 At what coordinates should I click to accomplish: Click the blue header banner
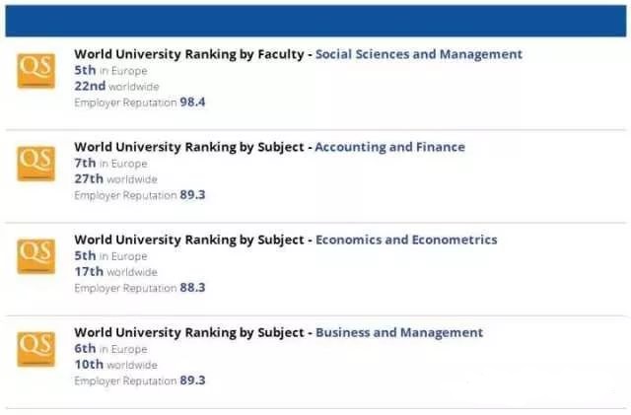tap(315, 21)
